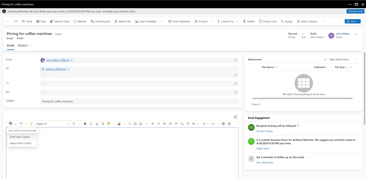The width and height of the screenshot is (366, 179).
Task: Open the font name dropdown showing Segoe UI
Action: 52,124
